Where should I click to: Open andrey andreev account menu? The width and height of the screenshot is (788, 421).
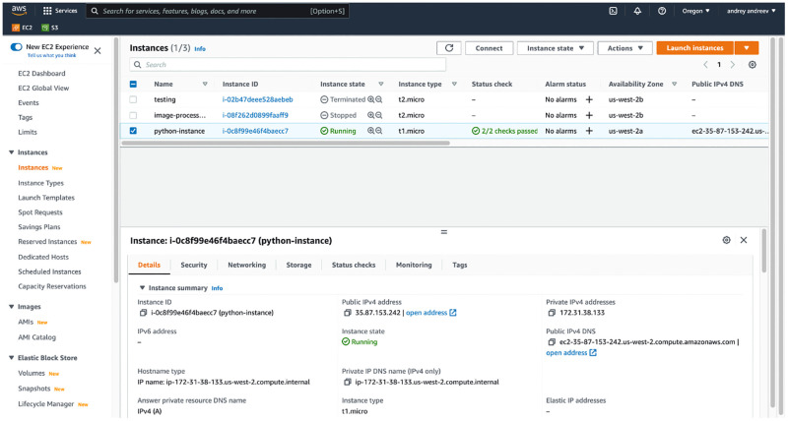pos(751,11)
